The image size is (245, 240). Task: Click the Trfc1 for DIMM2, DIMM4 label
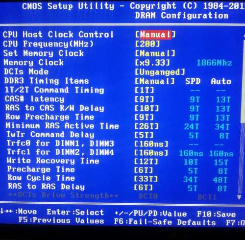click(60, 152)
